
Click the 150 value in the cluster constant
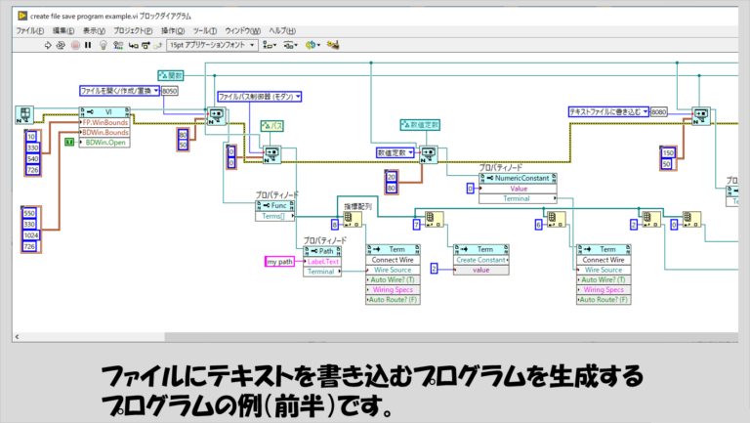(668, 152)
